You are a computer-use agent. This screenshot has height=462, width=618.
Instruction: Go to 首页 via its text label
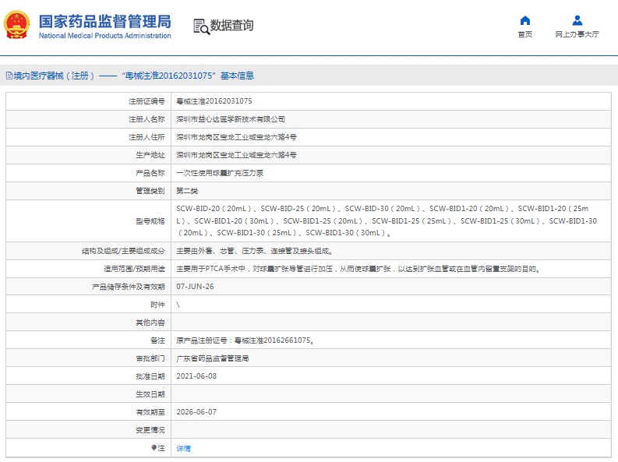(x=524, y=34)
